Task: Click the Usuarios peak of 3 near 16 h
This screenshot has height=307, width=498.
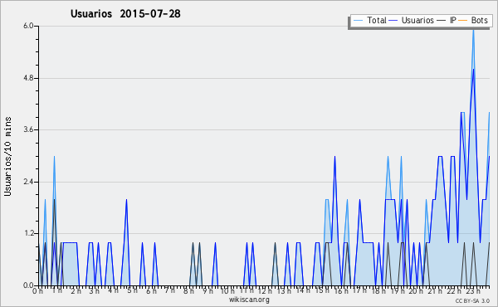Action: (334, 158)
